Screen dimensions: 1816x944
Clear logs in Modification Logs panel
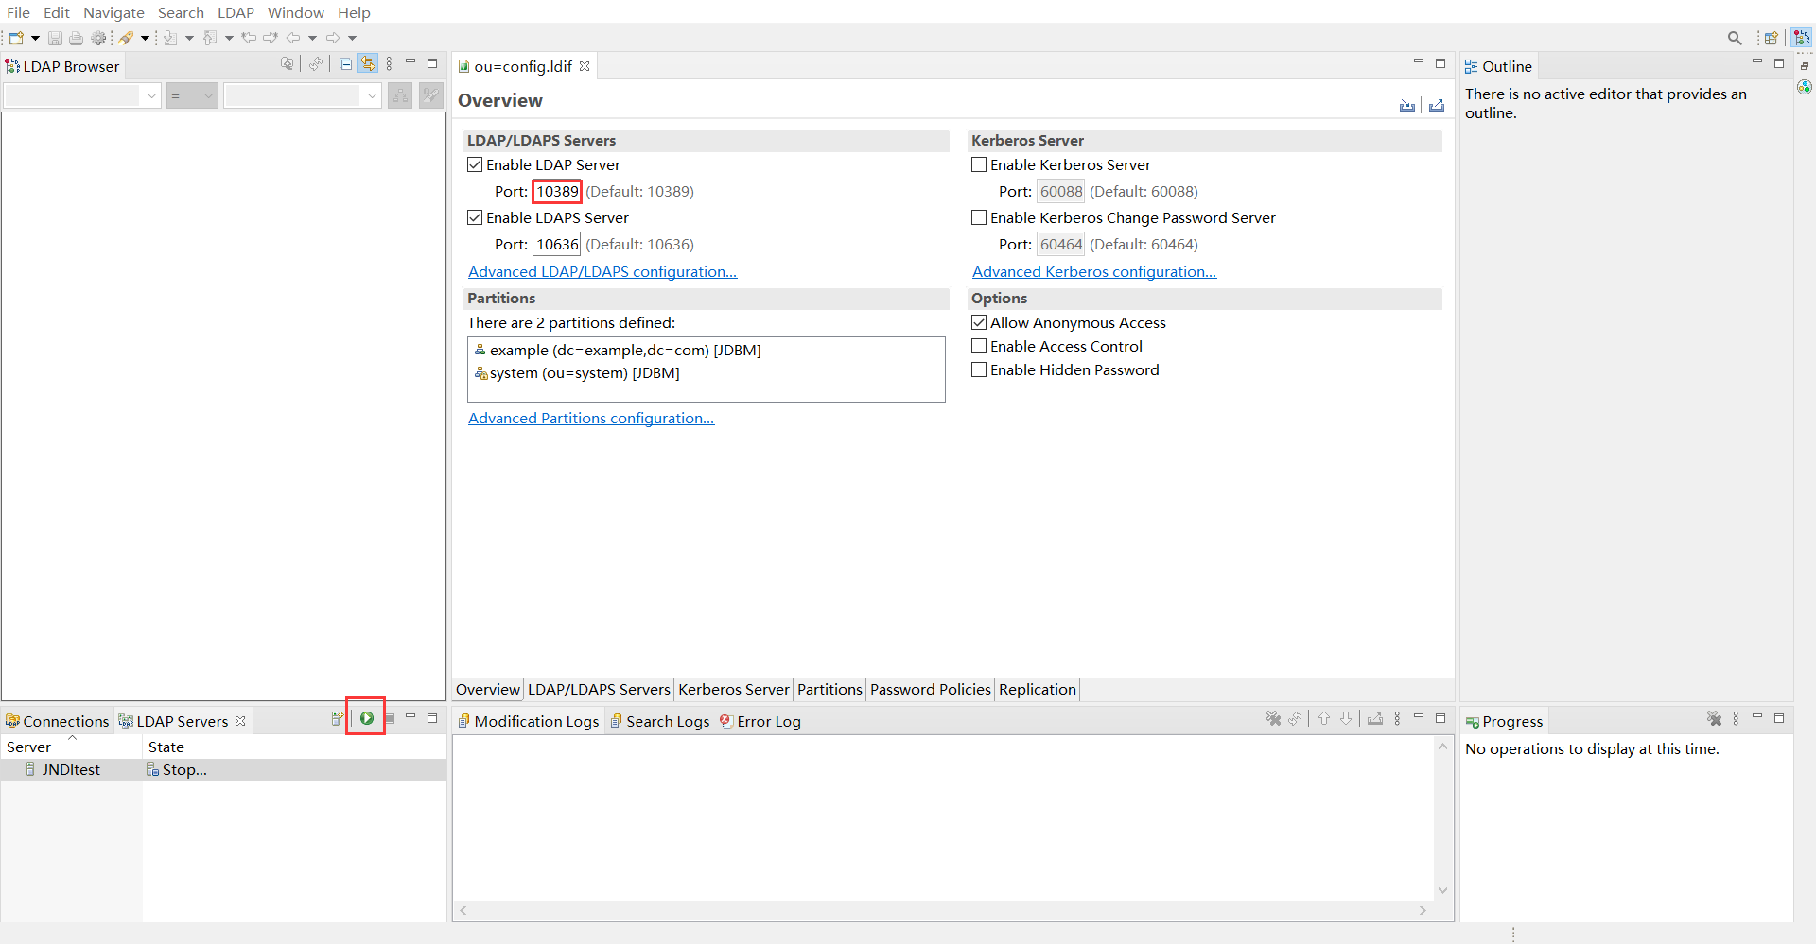pos(1274,719)
